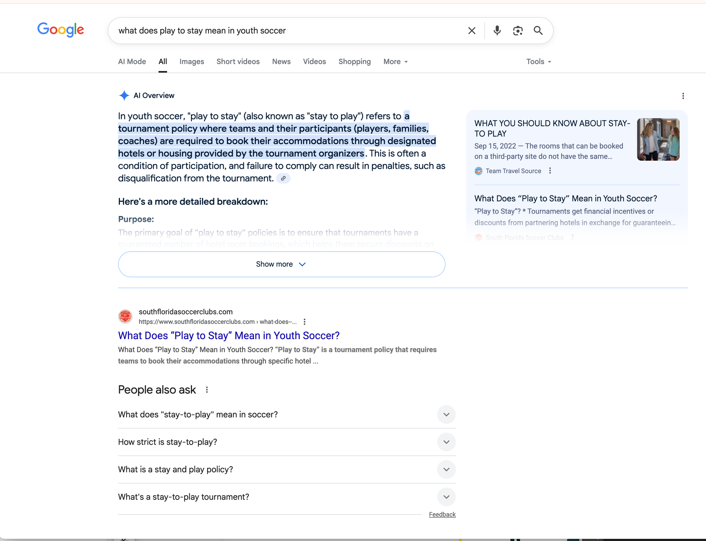Select the All results tab

click(x=163, y=61)
